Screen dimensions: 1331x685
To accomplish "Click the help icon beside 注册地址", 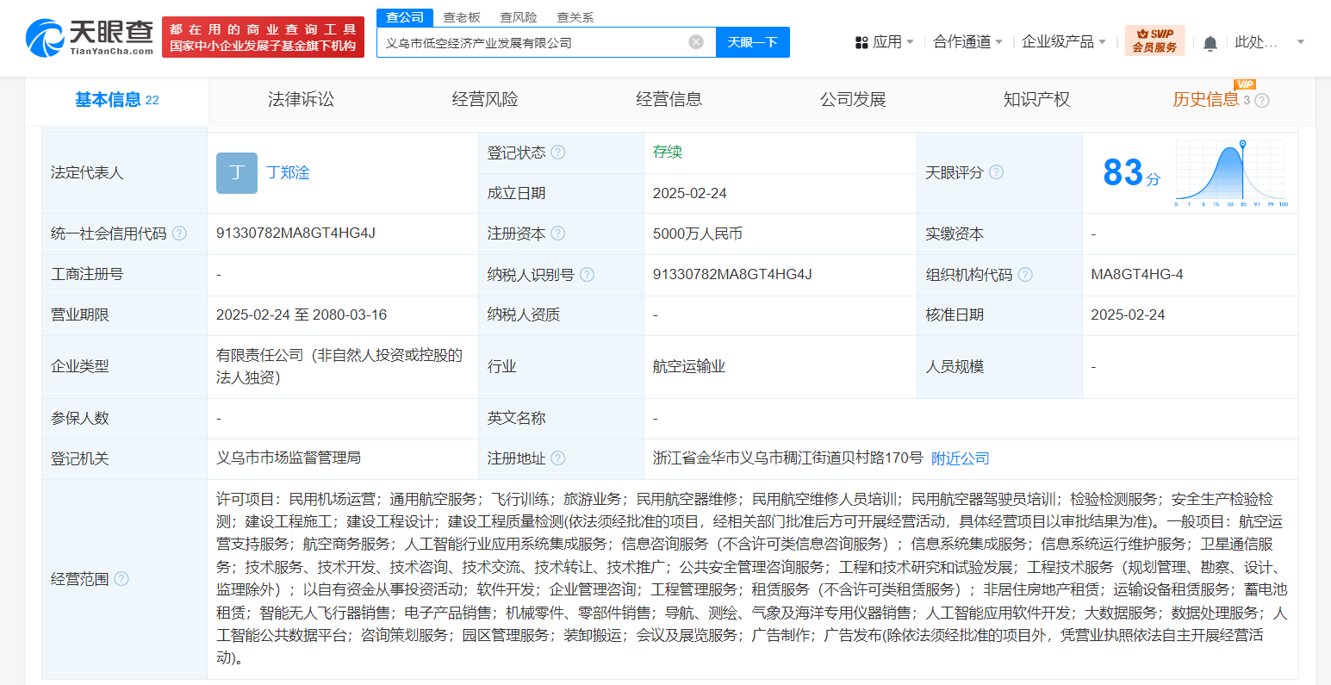I will [558, 458].
